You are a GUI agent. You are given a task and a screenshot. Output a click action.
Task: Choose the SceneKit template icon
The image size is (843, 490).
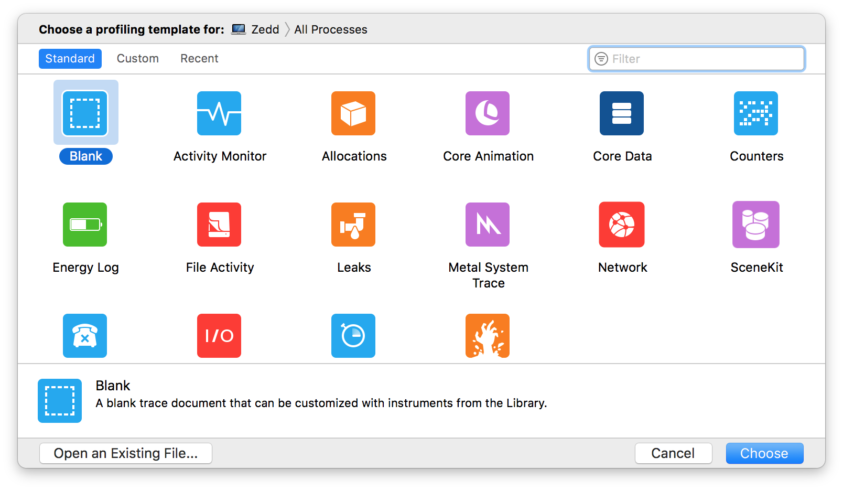click(x=756, y=225)
